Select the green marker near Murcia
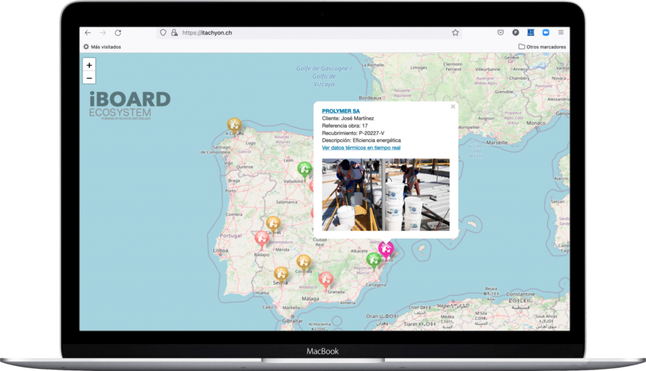Image resolution: width=646 pixels, height=371 pixels. coord(373,259)
